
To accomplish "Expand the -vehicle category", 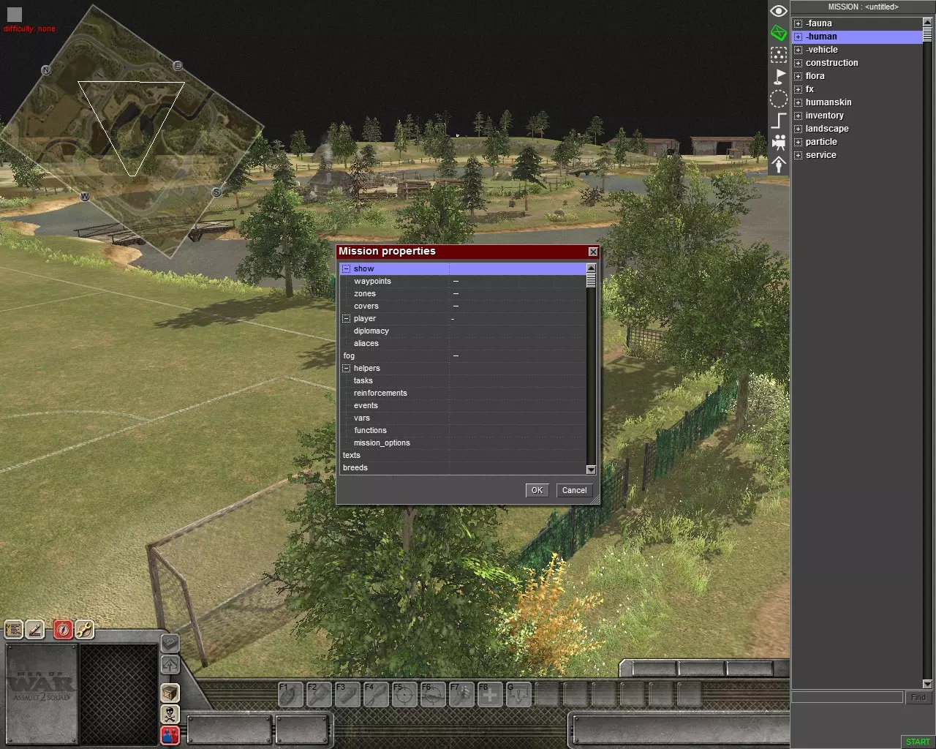I will (799, 50).
